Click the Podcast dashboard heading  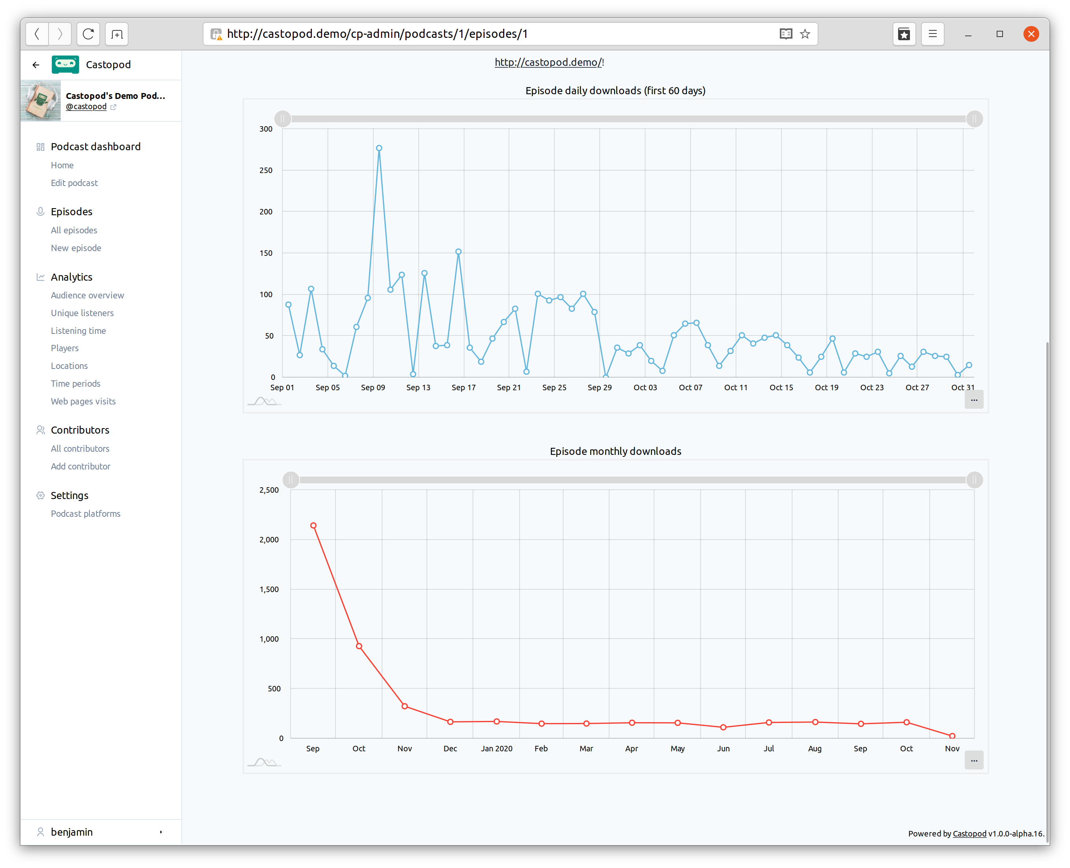95,147
